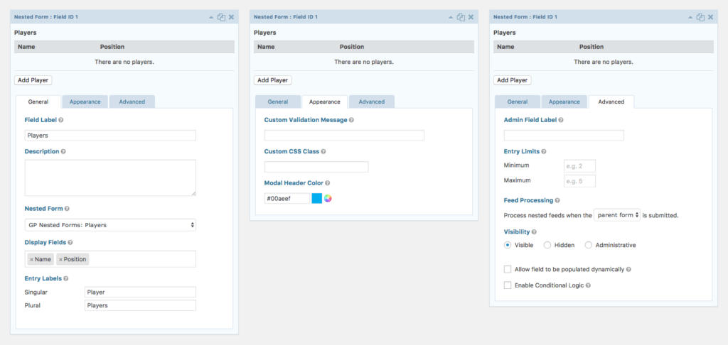Duplicate field icon in left panel header
Image resolution: width=728 pixels, height=345 pixels.
click(221, 17)
